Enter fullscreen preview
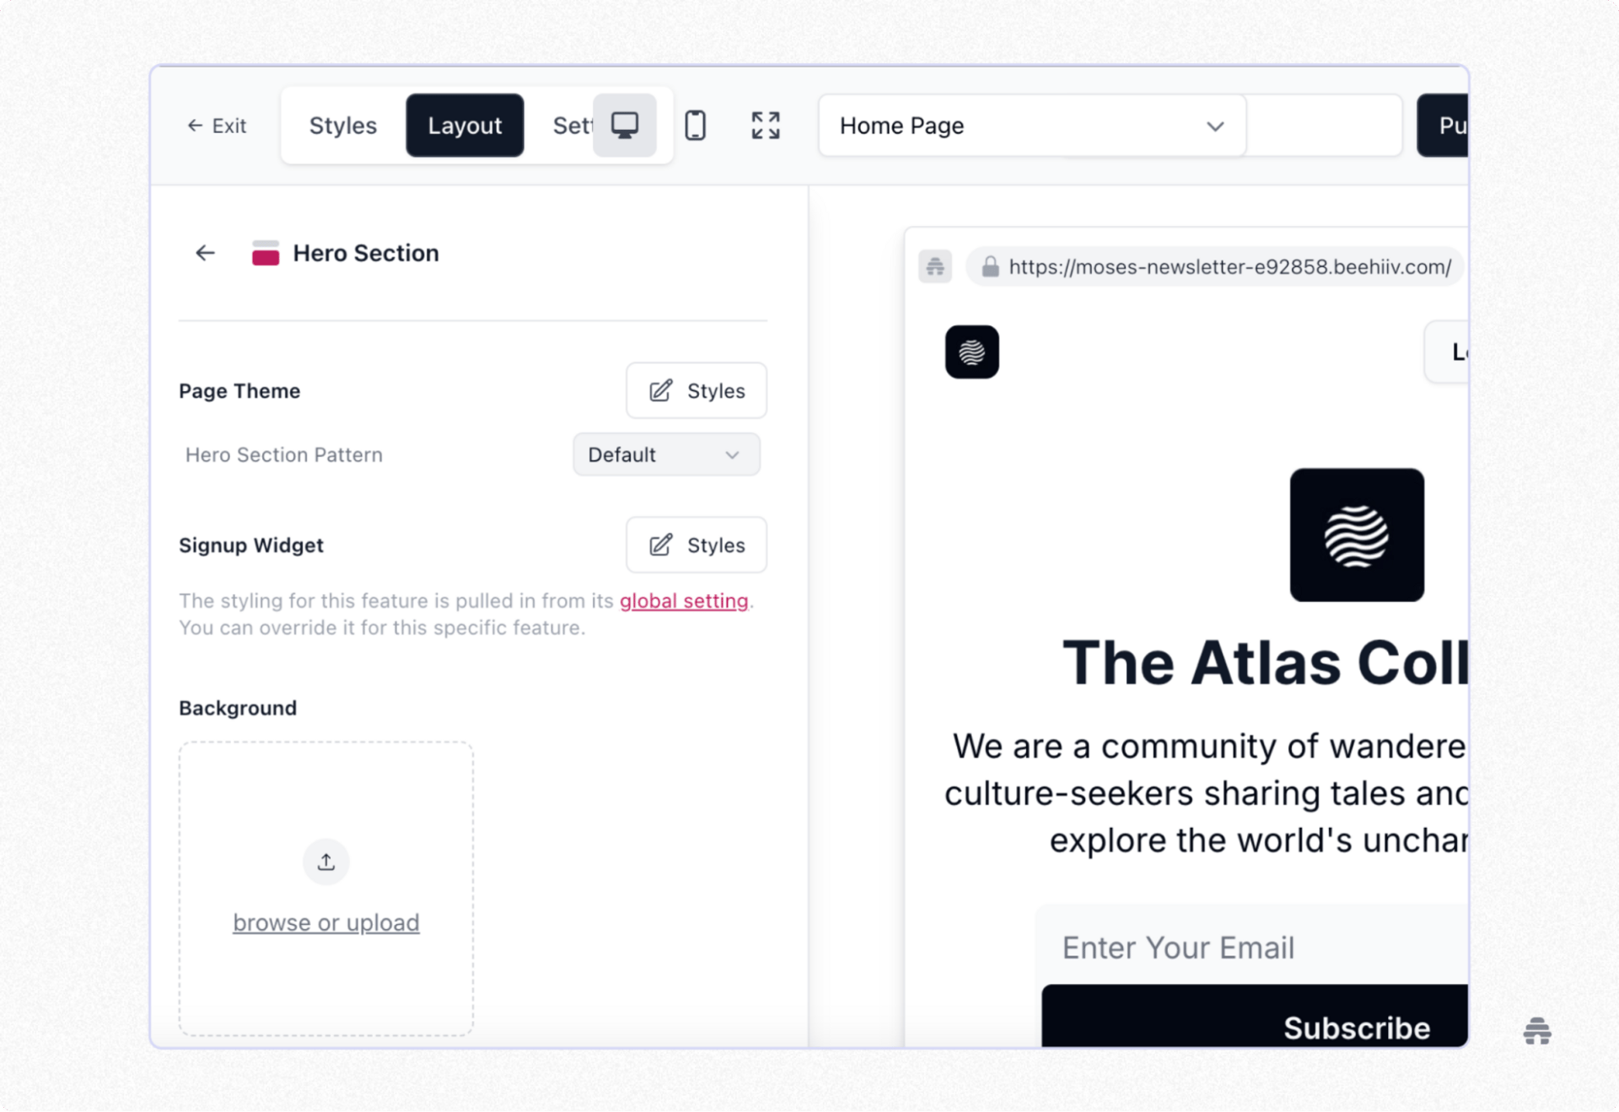 764,125
